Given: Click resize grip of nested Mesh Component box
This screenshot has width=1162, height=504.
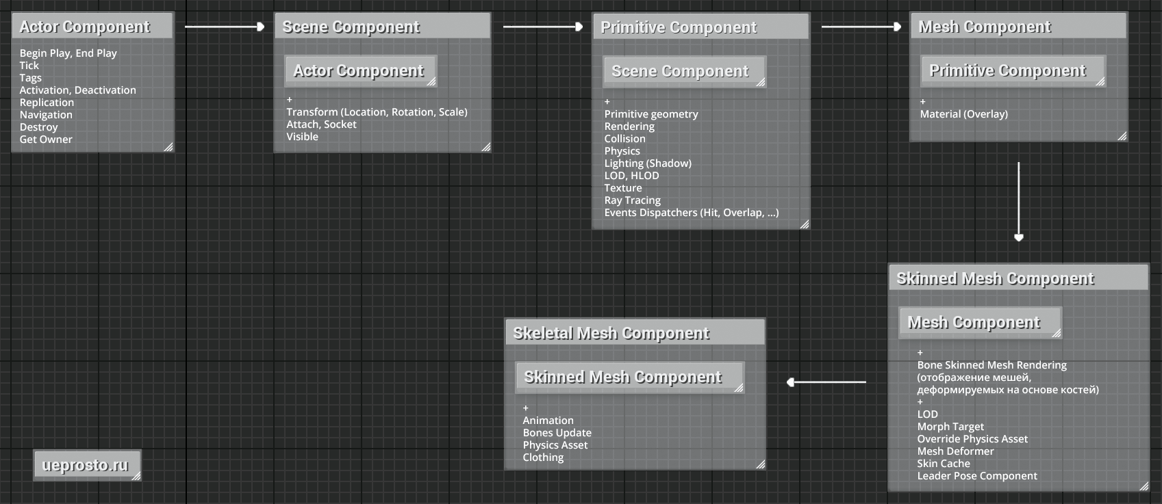Looking at the screenshot, I should click(x=1057, y=333).
